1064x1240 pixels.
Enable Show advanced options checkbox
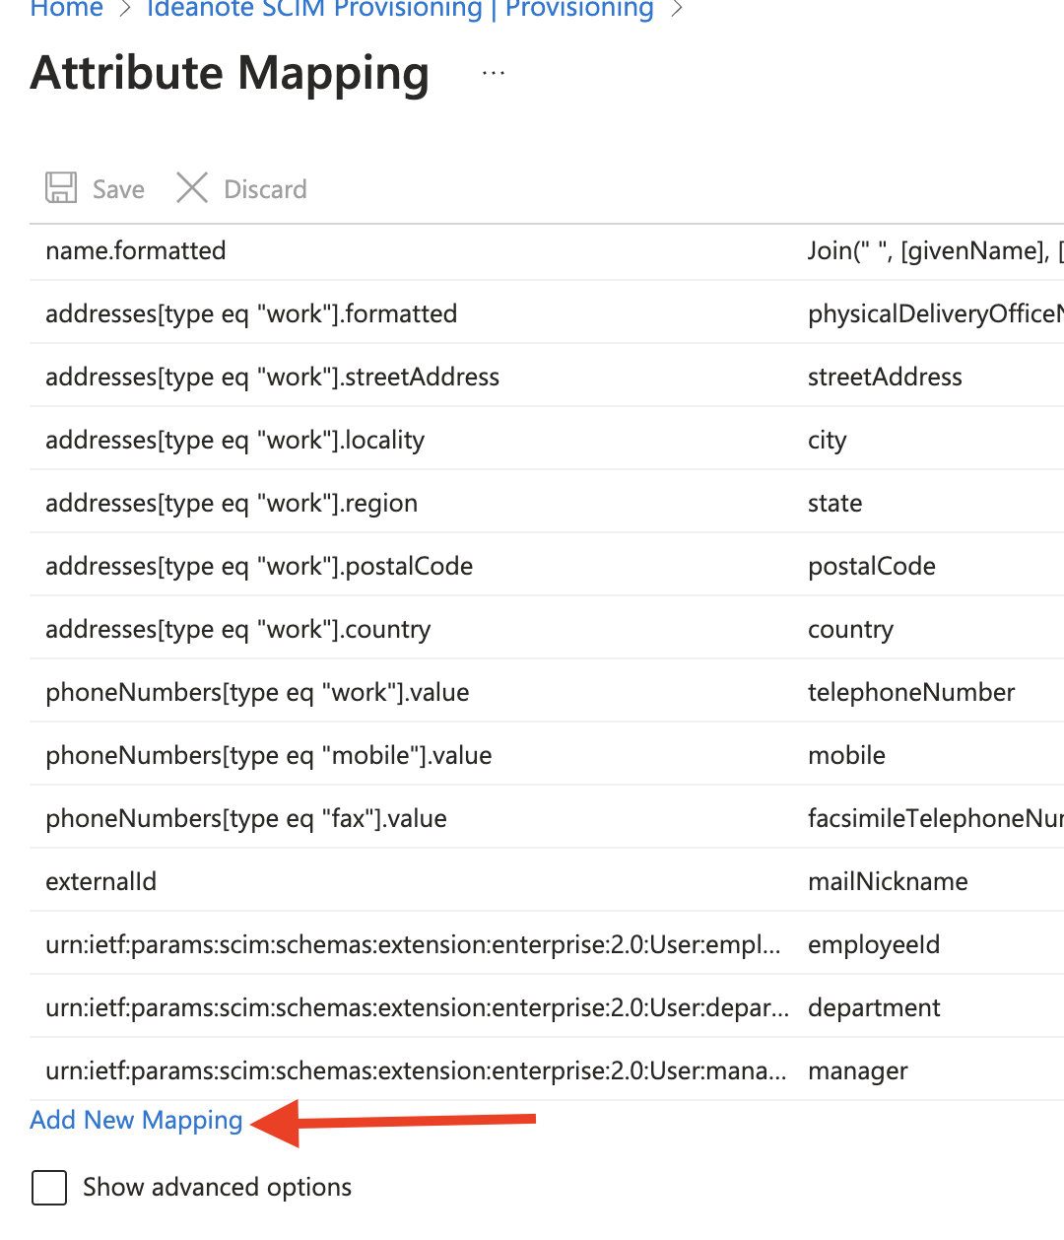[49, 1188]
